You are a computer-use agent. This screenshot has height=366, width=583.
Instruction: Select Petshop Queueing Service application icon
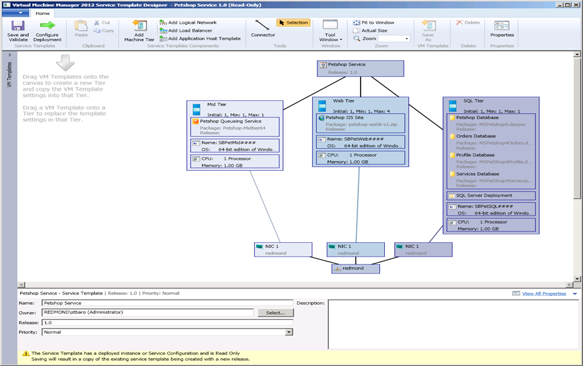196,121
